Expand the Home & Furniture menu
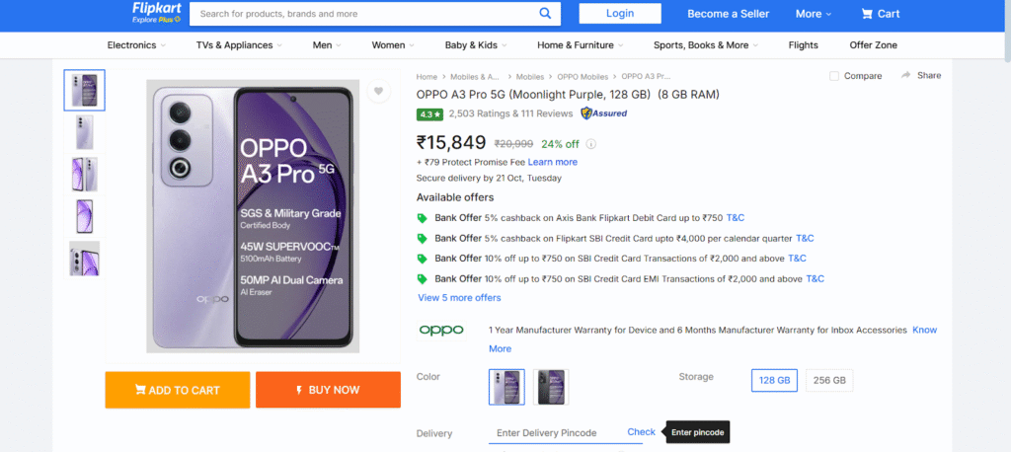The height and width of the screenshot is (452, 1011). 581,45
